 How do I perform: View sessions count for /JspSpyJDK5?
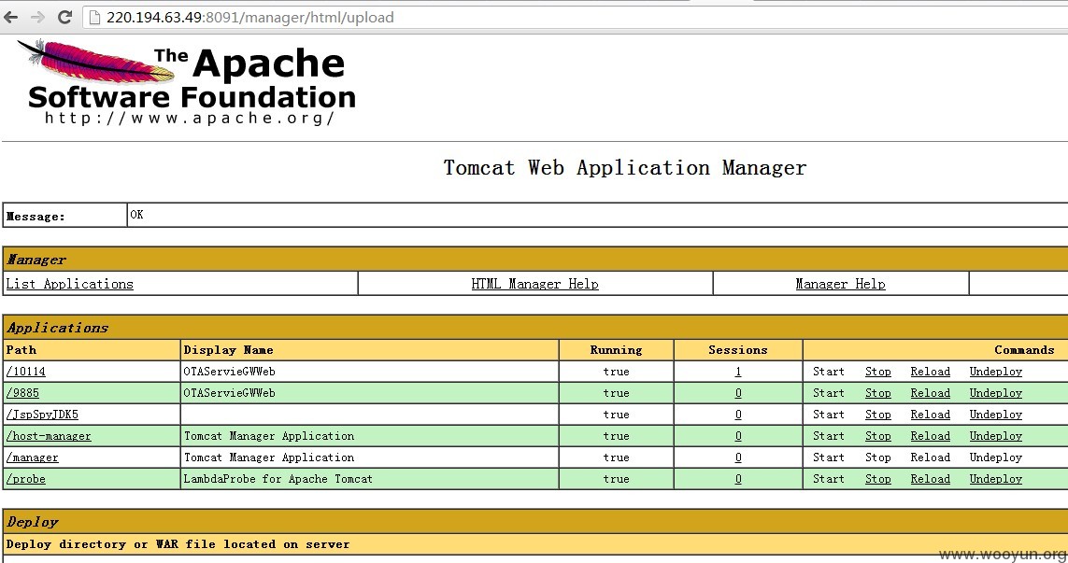tap(737, 415)
